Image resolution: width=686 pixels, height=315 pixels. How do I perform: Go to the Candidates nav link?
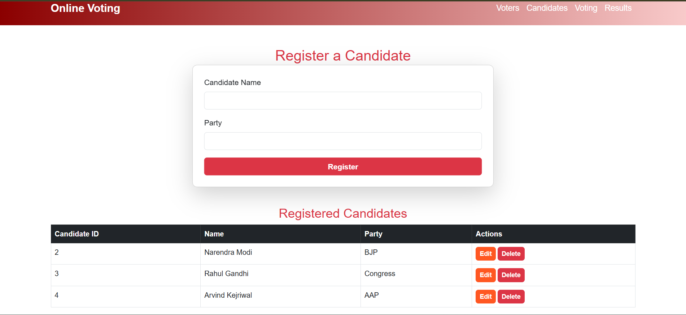(547, 8)
